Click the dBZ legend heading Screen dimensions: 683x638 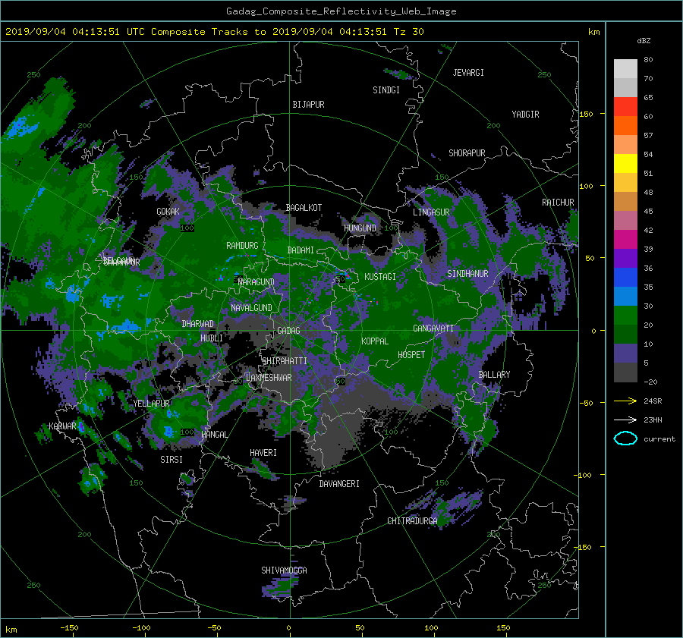[x=644, y=41]
